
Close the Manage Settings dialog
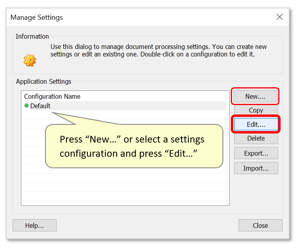pos(260,225)
